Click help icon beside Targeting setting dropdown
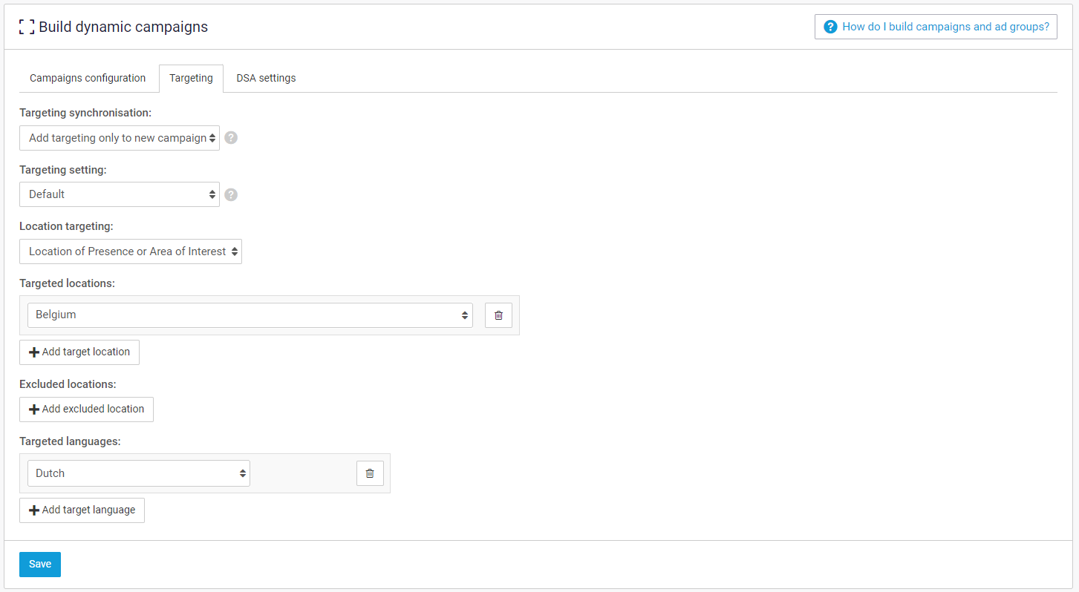This screenshot has width=1079, height=592. [x=231, y=194]
